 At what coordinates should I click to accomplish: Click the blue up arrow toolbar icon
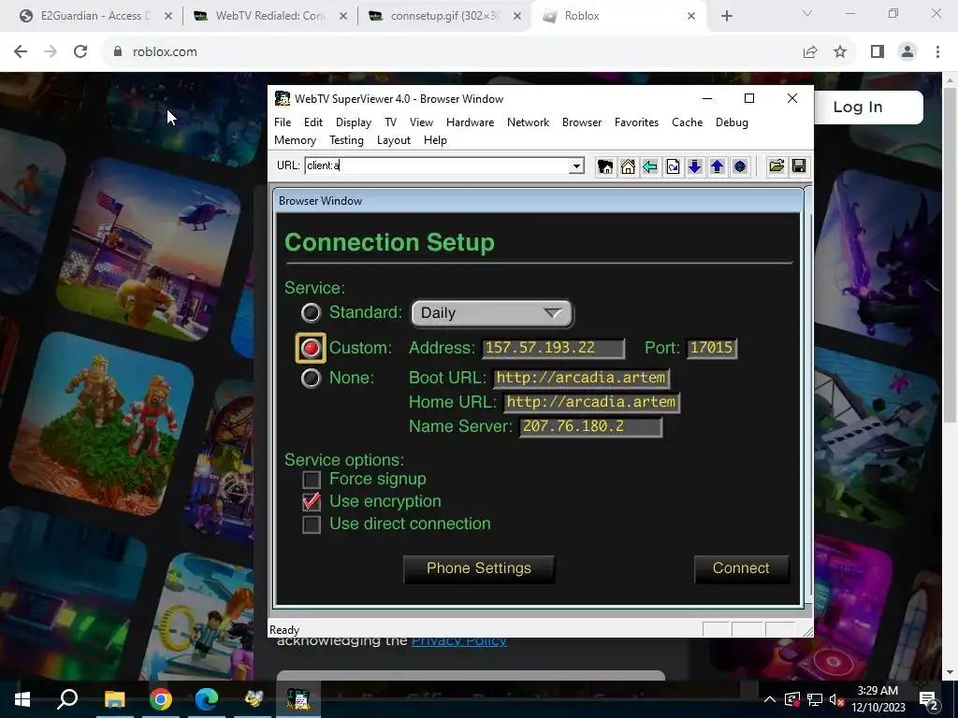click(x=718, y=166)
